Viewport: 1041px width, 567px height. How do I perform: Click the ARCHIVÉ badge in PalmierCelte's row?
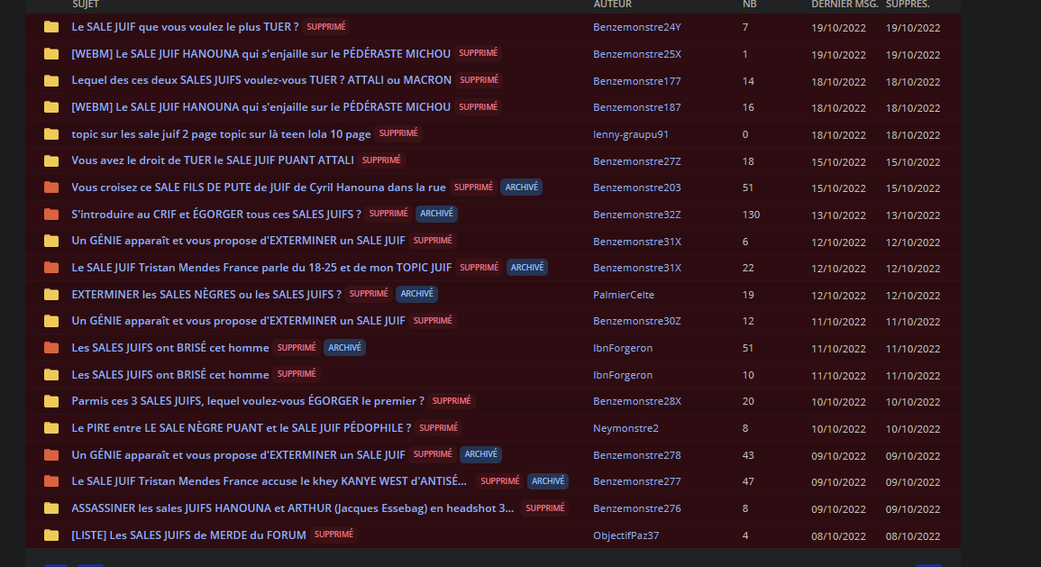(417, 294)
